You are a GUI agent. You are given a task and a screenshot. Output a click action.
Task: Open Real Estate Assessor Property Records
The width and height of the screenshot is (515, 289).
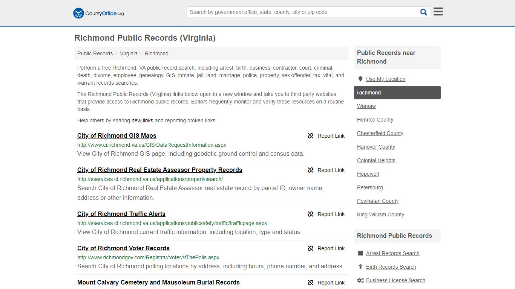click(x=160, y=170)
